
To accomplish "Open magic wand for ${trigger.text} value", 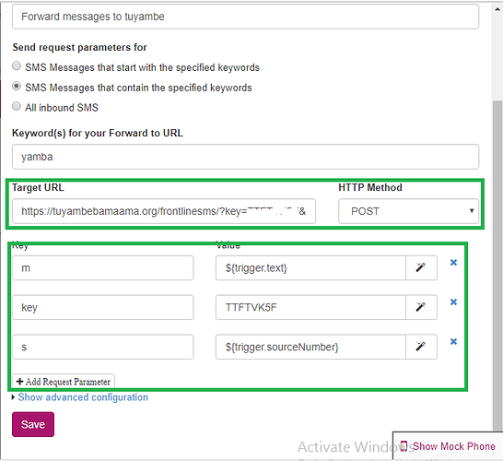I will click(421, 267).
